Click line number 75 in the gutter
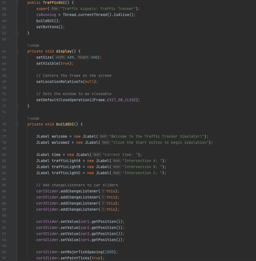 click(x=4, y=124)
